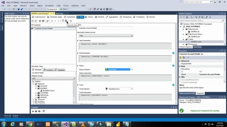
Task: Click the Start debugging button
Action: pyautogui.click(x=63, y=9)
